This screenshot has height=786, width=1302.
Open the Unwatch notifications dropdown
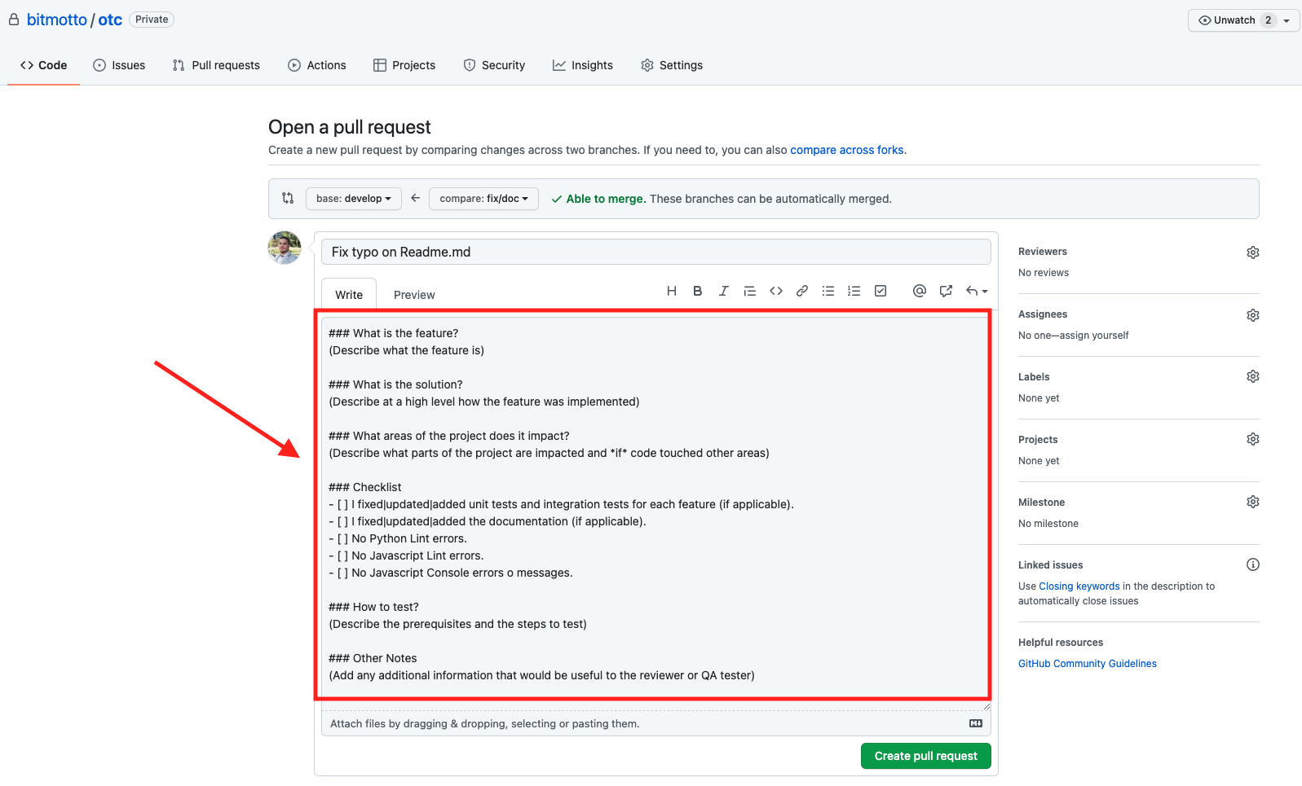(1243, 20)
